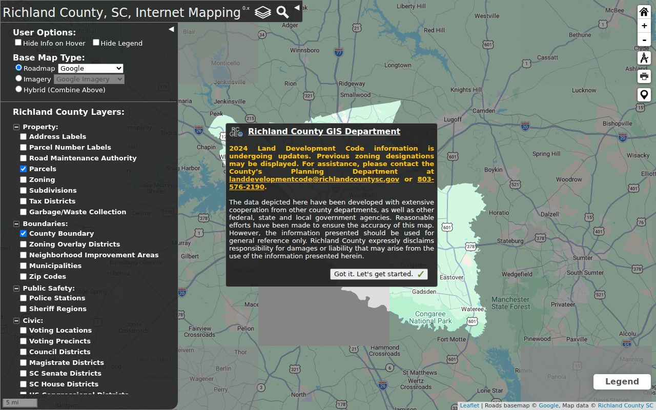
Task: Collapse the Boundaries layer group
Action: [x=16, y=224]
